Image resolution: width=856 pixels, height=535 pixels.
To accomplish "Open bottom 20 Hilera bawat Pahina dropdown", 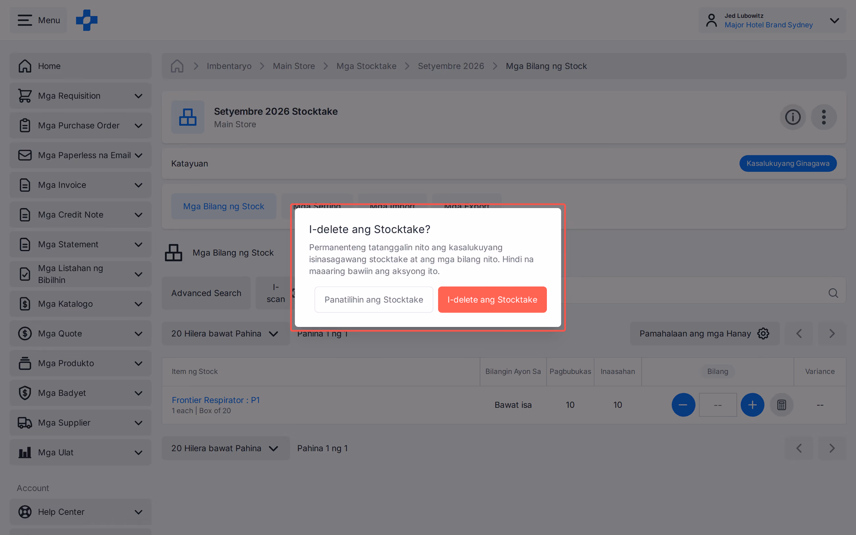I will coord(226,448).
